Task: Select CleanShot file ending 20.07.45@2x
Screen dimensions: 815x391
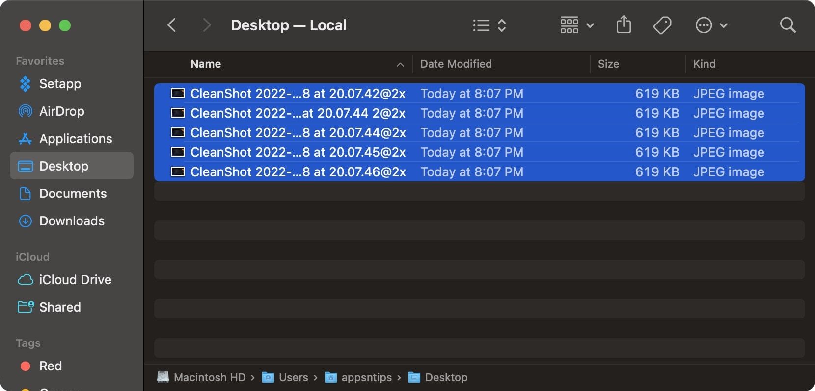Action: coord(298,152)
